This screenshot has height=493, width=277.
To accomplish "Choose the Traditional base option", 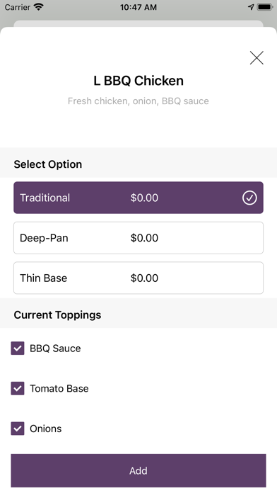I will [x=138, y=198].
